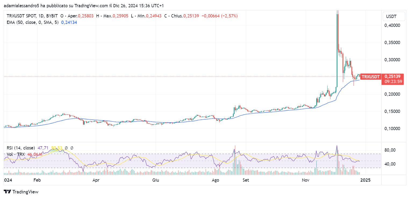
Task: Click the change value −0,00664 (−2,57%)
Action: coord(220,16)
